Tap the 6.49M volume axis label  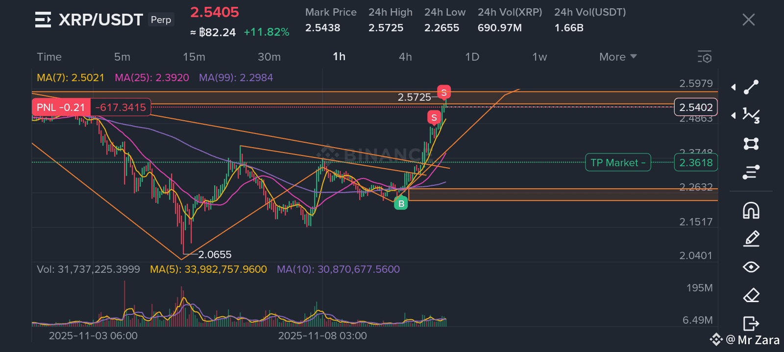pos(697,320)
